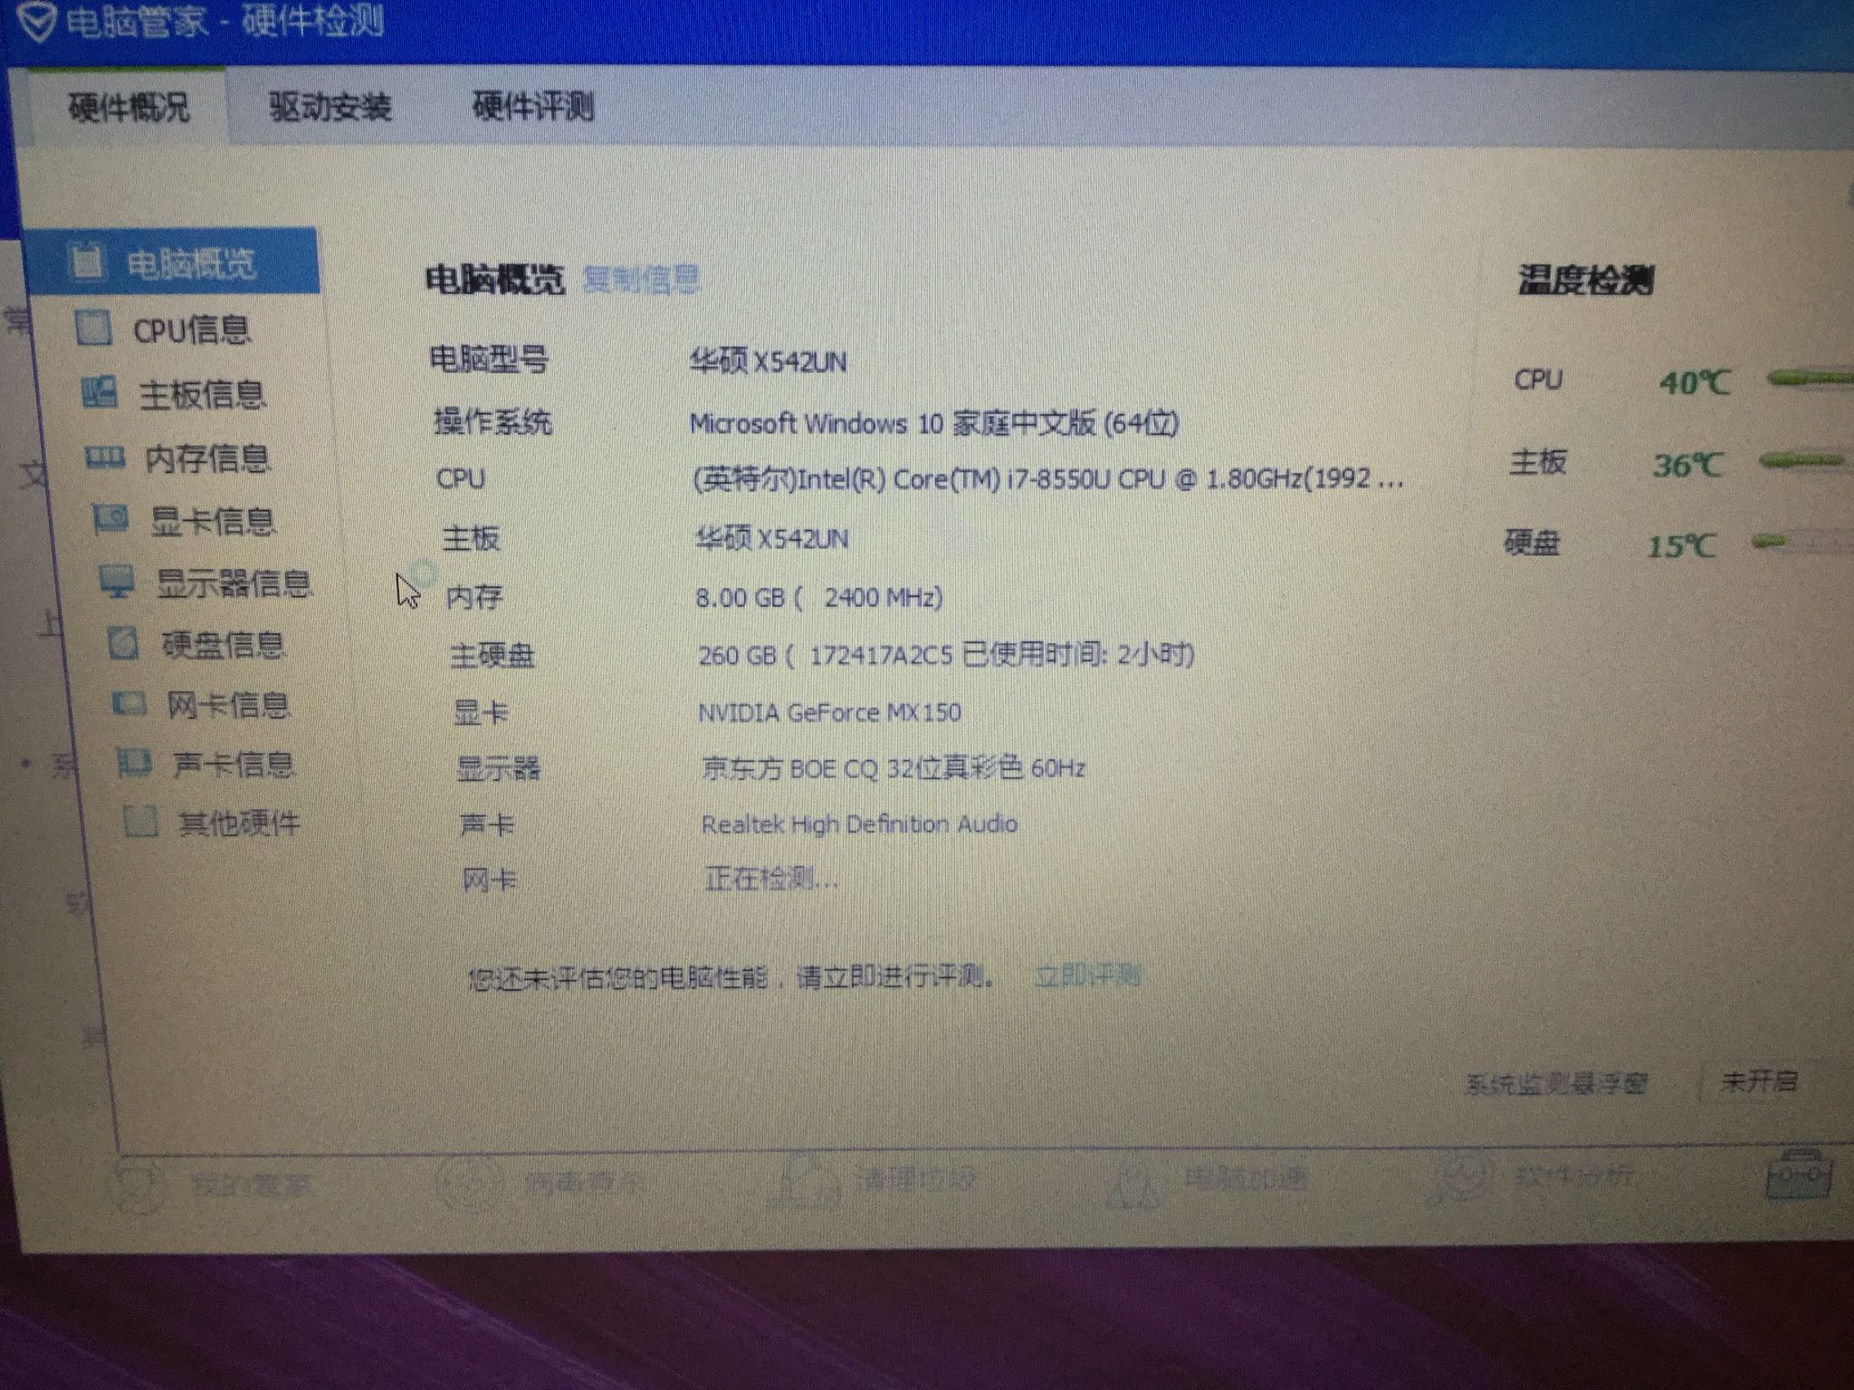
Task: Open 网卡信息 via its network card icon
Action: pos(129,704)
